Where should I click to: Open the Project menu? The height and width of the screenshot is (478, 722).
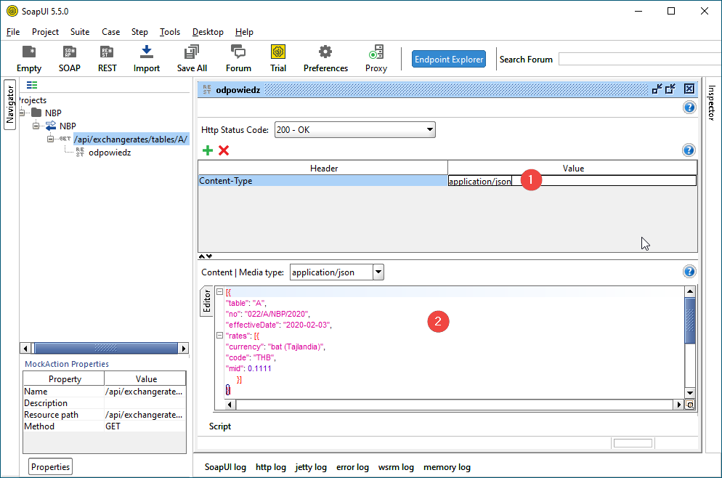coord(45,32)
